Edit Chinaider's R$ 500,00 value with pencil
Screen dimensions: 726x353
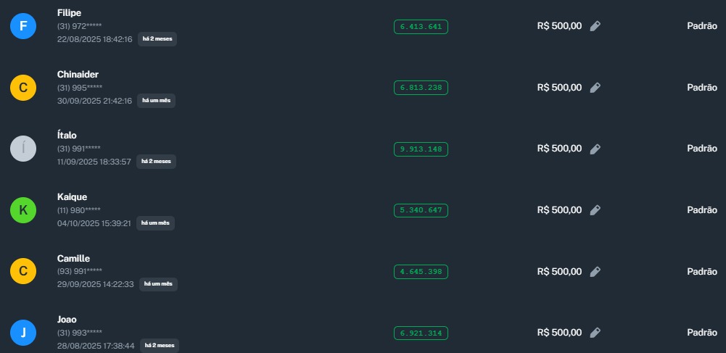tap(595, 88)
